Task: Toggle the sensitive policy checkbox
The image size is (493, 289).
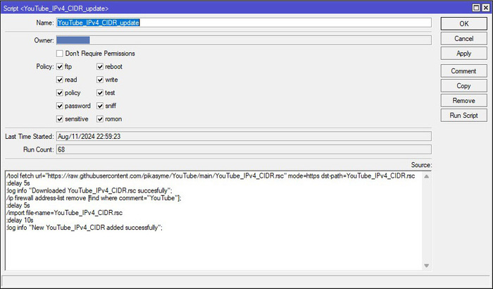Action: [60, 119]
